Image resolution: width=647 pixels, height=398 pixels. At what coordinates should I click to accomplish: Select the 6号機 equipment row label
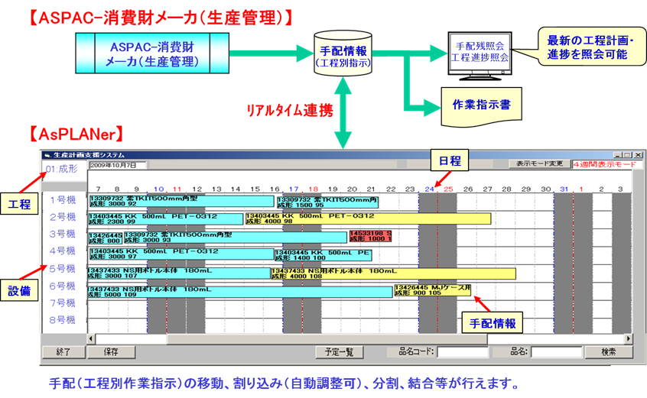[63, 286]
